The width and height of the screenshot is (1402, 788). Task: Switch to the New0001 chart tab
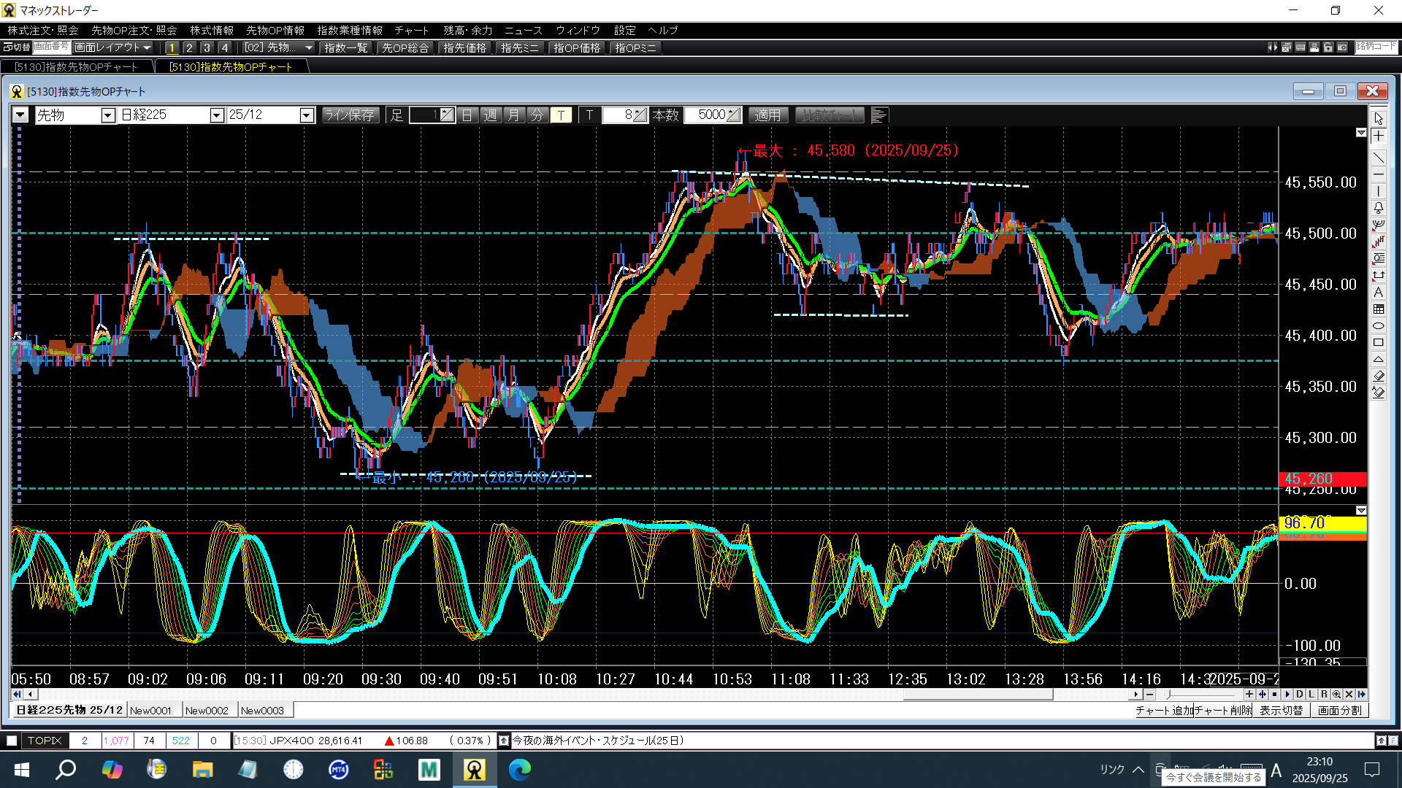pos(150,711)
